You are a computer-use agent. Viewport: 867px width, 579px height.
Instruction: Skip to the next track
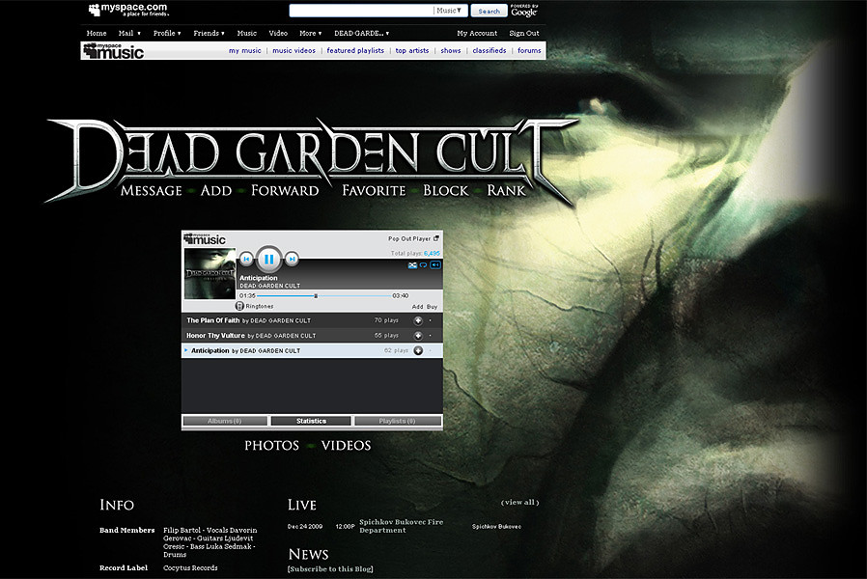click(x=292, y=259)
